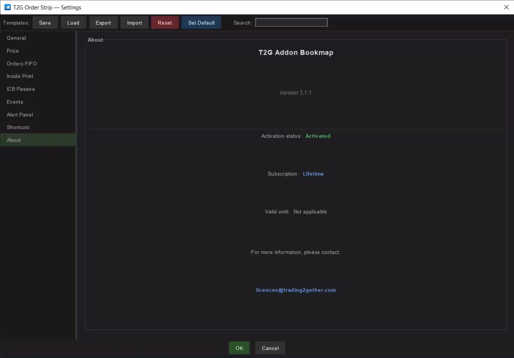Click the Lifetime subscription value

pyautogui.click(x=313, y=174)
